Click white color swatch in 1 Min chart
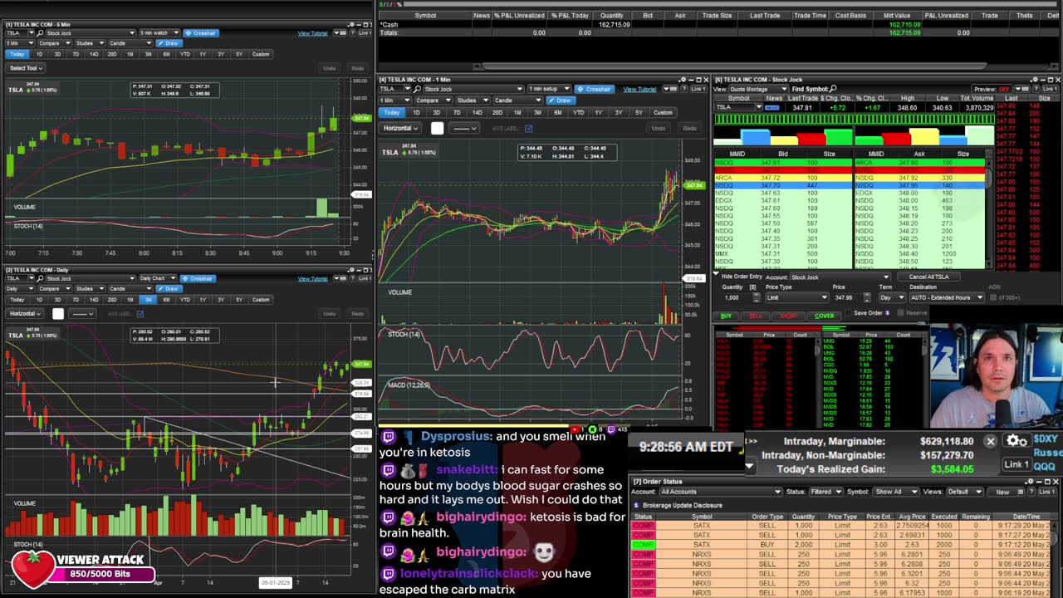Viewport: 1063px width, 598px height. (x=438, y=128)
